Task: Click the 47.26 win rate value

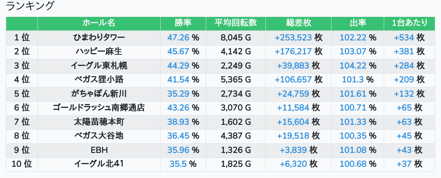Action: click(179, 37)
